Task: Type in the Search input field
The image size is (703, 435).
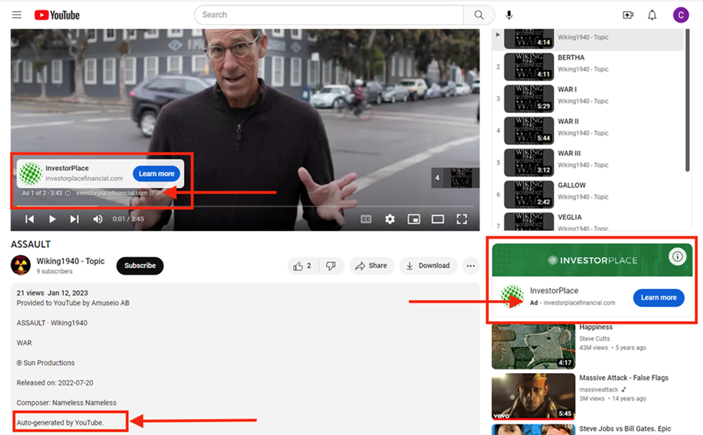Action: point(329,15)
